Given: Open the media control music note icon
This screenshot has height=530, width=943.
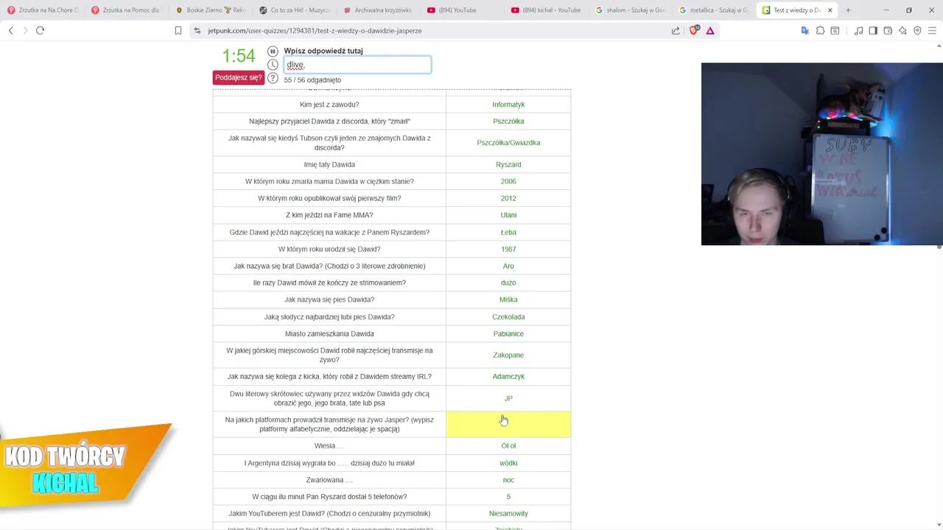Looking at the screenshot, I should coord(858,31).
